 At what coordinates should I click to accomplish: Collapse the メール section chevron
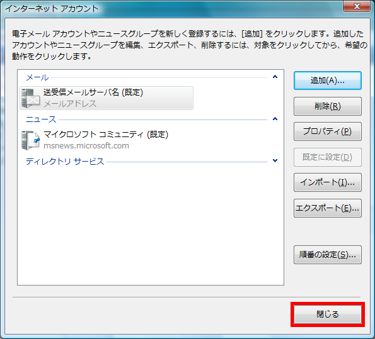(x=275, y=77)
